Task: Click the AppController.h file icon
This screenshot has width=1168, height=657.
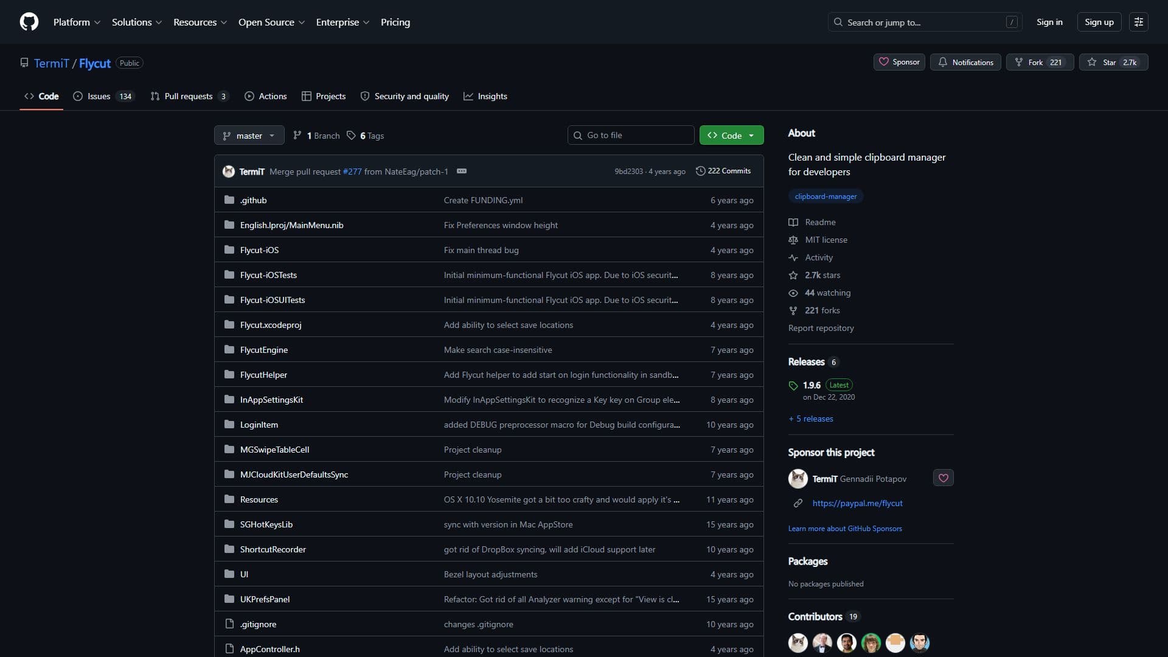Action: pyautogui.click(x=229, y=648)
